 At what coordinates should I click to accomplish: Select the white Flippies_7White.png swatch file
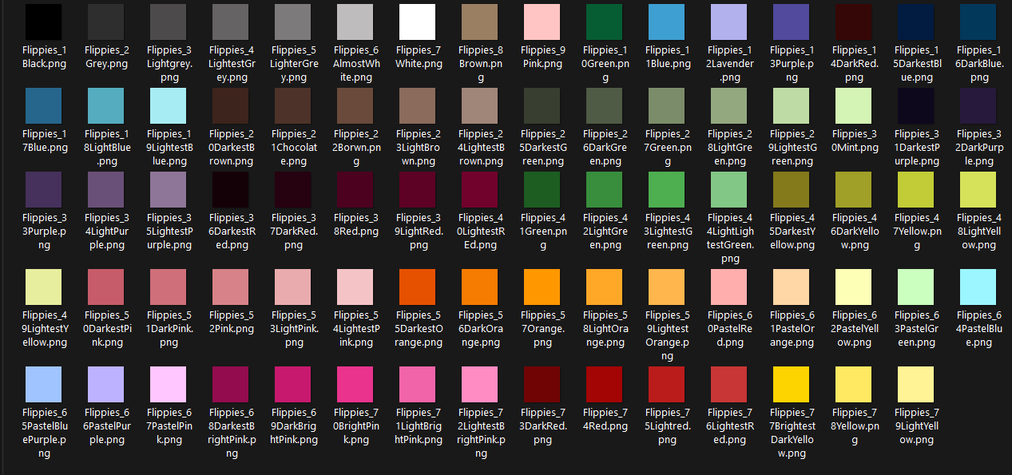click(x=418, y=22)
